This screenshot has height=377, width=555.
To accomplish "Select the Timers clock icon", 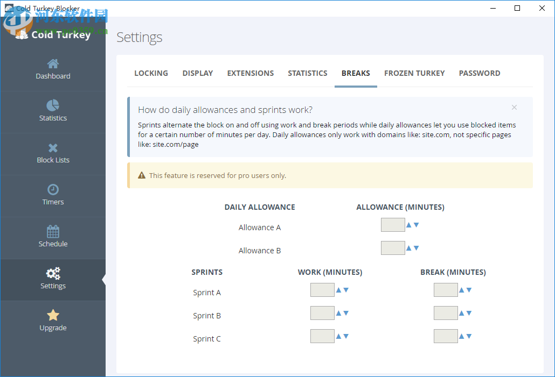I will 53,195.
